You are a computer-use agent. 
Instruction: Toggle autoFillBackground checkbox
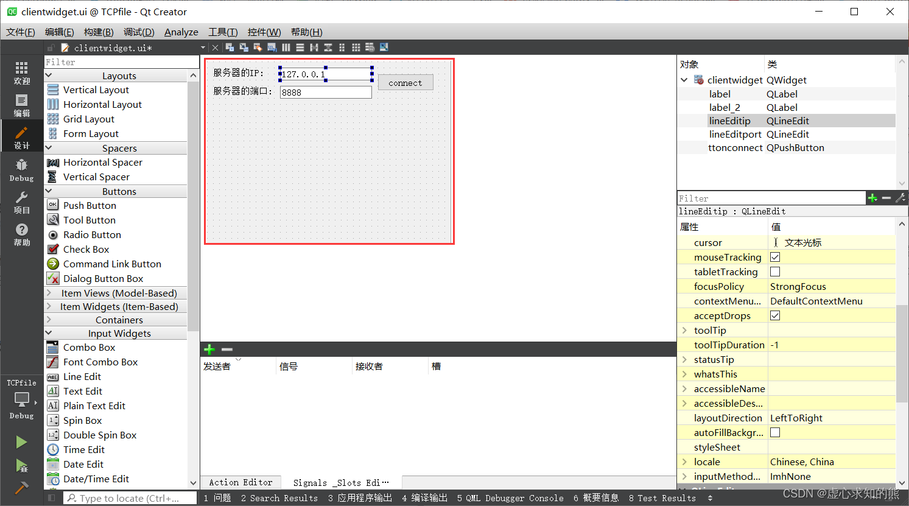[775, 432]
